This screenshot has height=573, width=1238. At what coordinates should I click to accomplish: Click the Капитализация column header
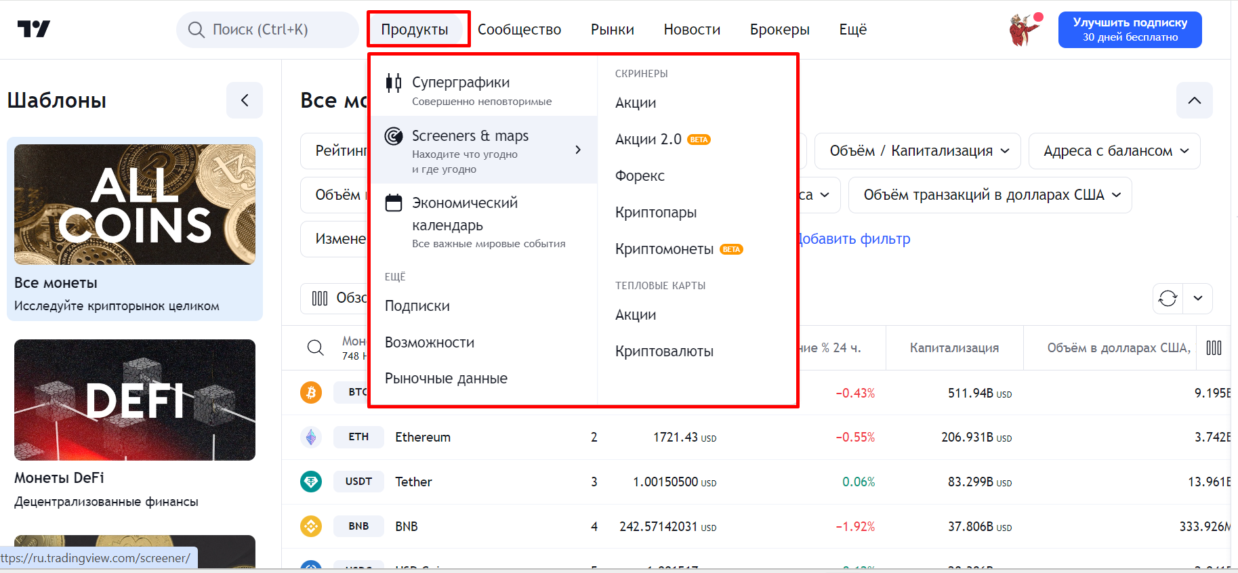(954, 348)
